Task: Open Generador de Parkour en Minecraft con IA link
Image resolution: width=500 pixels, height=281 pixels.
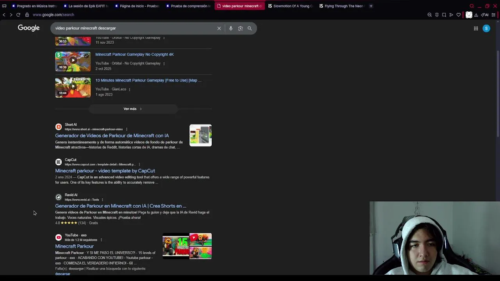Action: pos(121,206)
